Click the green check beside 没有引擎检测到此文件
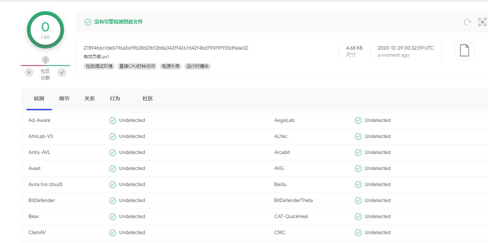Screen dimensions: 488x243 click(88, 22)
